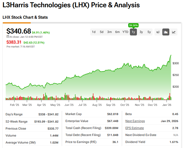The image size is (183, 148).
Task: Select the 1y time range
Action: (133, 32)
